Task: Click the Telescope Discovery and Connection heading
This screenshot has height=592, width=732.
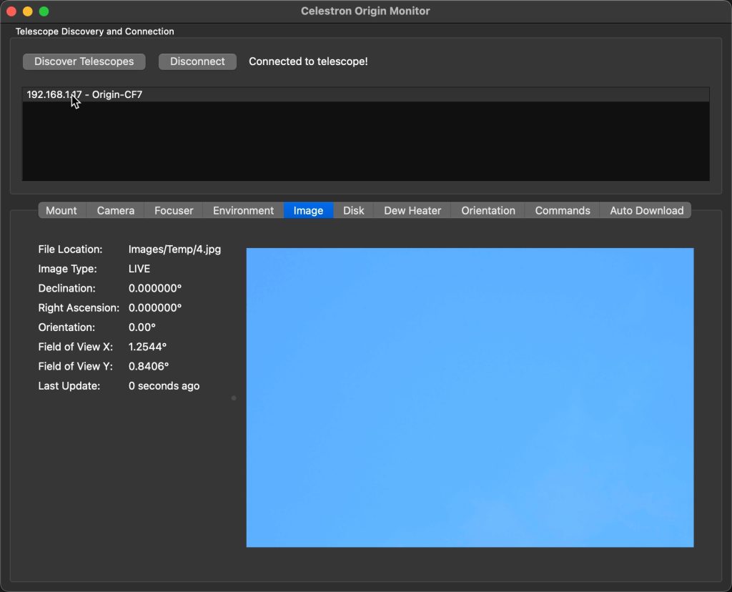Action: [x=95, y=31]
